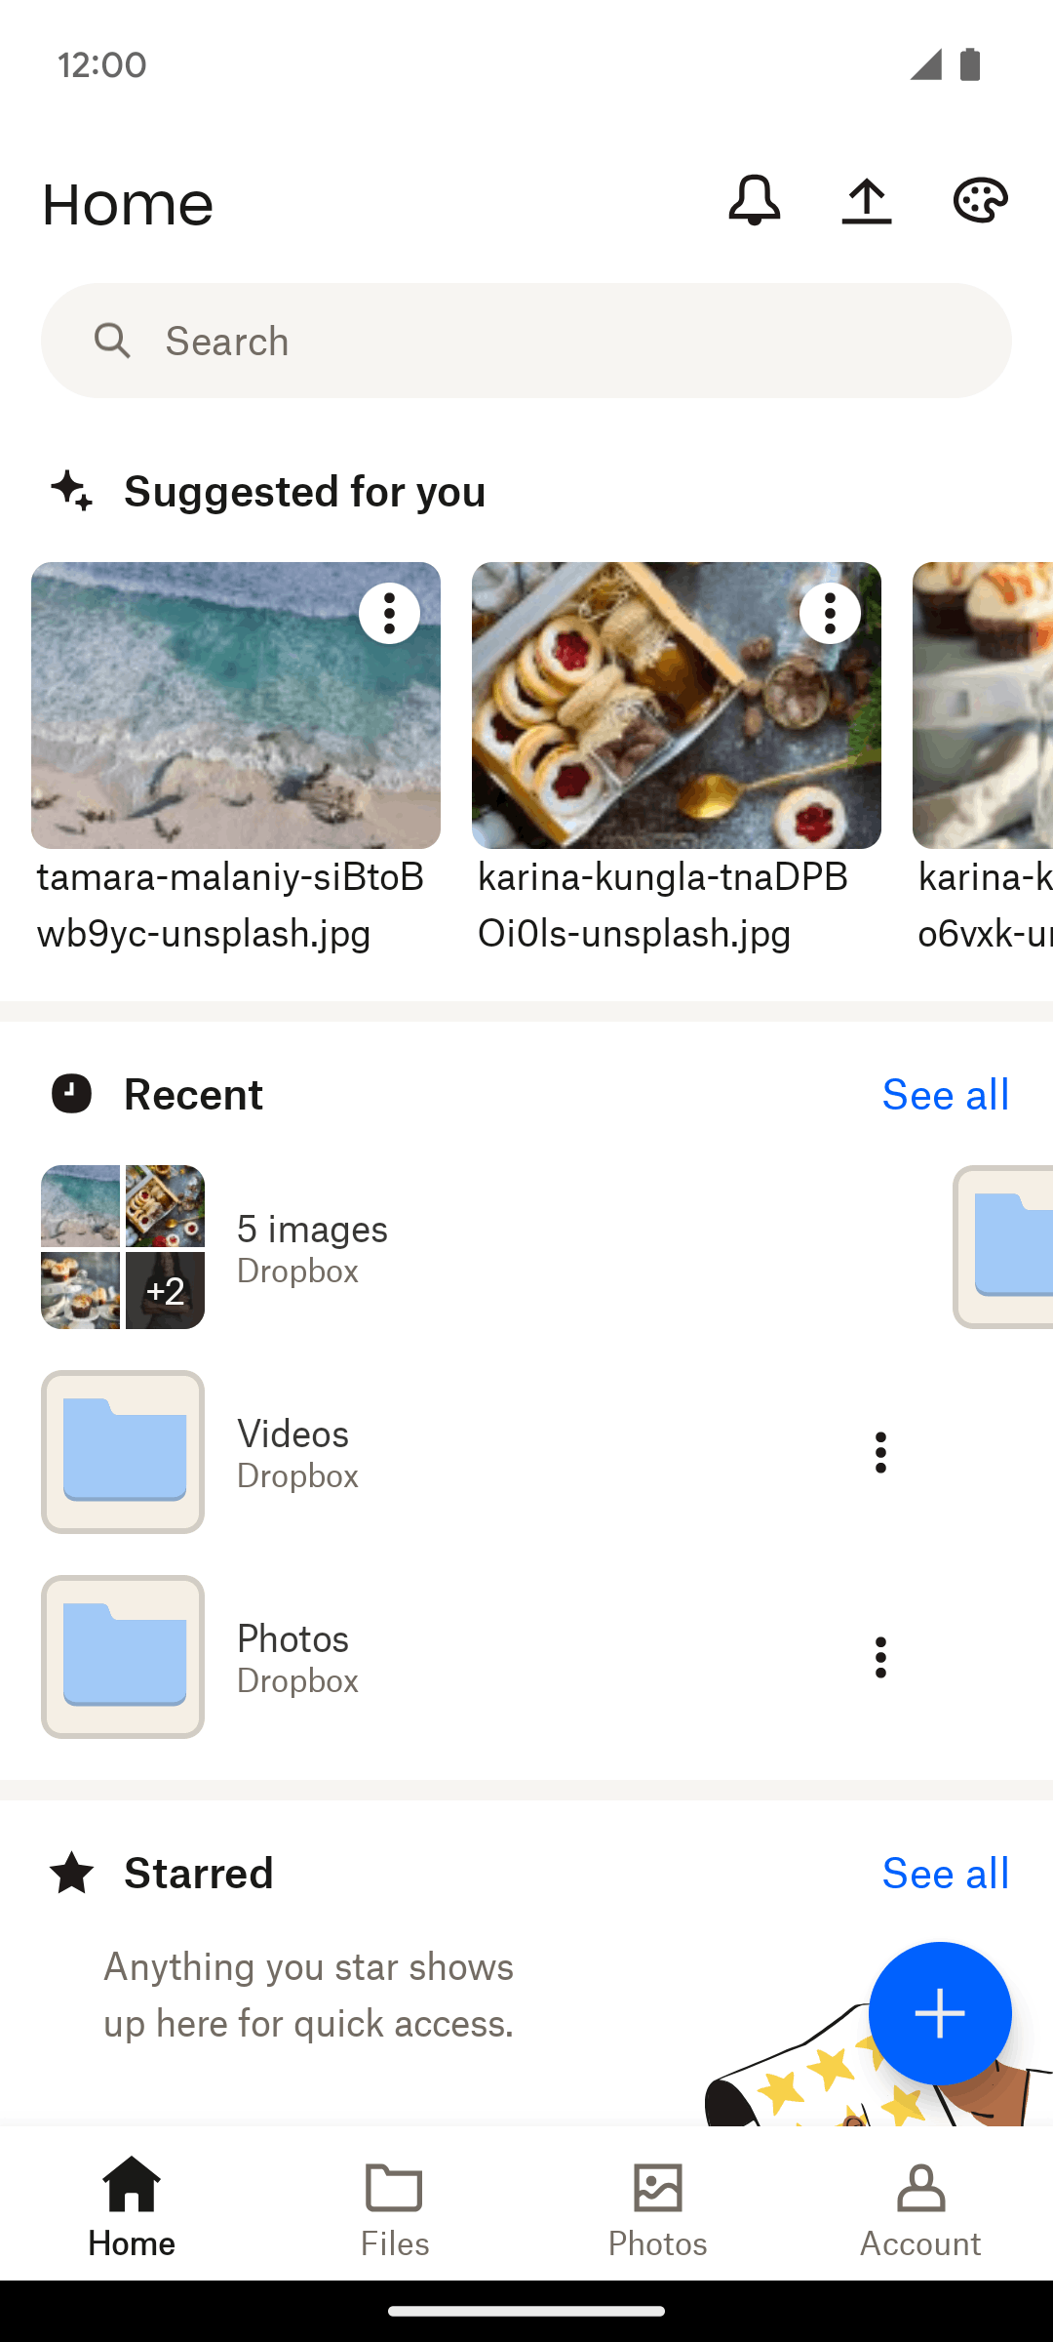Open the Photos folder label in Recent
1053x2342 pixels.
pos(292,1638)
